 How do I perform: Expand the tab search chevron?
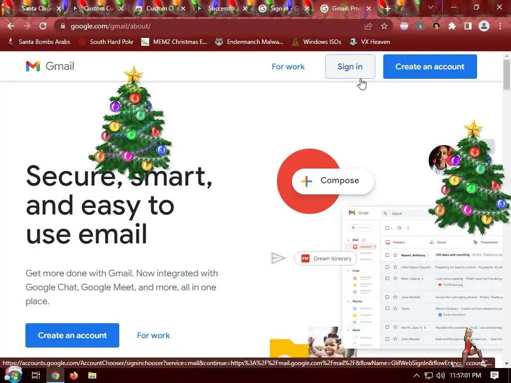(431, 7)
